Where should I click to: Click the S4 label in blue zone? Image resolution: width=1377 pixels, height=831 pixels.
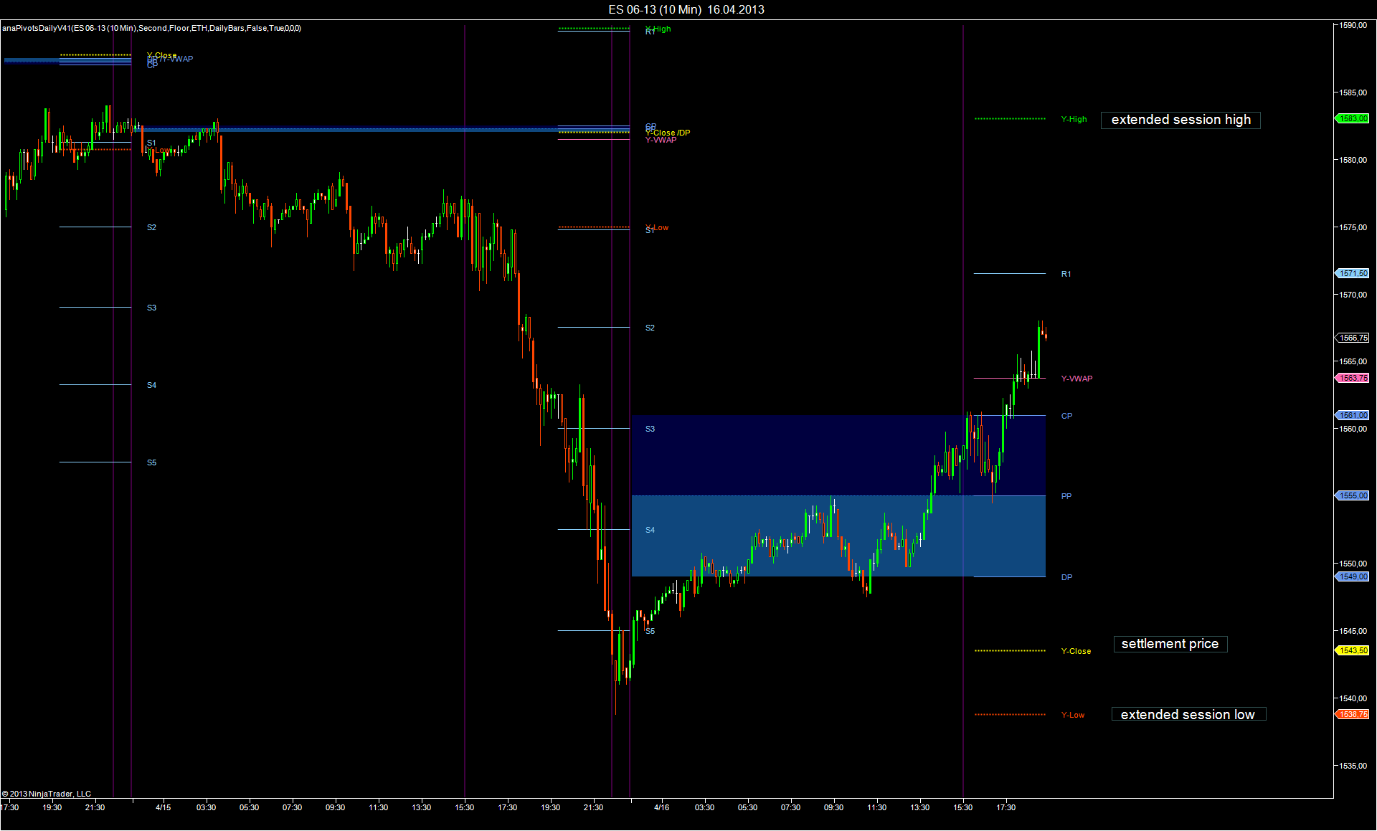(x=650, y=530)
